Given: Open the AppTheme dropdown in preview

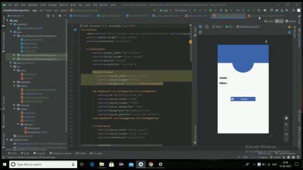Looking at the screenshot, I should tap(249, 26).
